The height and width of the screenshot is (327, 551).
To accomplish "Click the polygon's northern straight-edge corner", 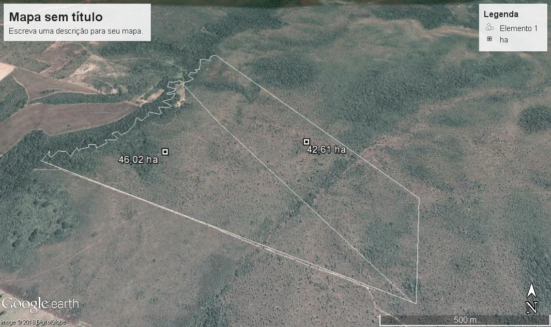I will tap(216, 56).
